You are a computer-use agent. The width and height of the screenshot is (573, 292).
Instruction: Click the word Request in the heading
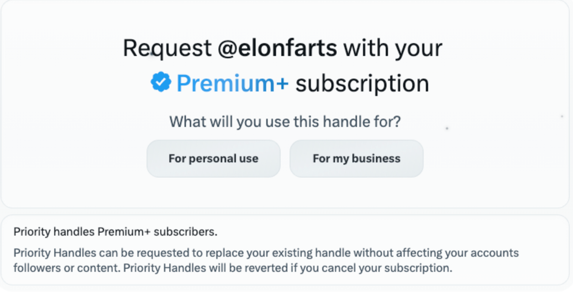pos(167,48)
